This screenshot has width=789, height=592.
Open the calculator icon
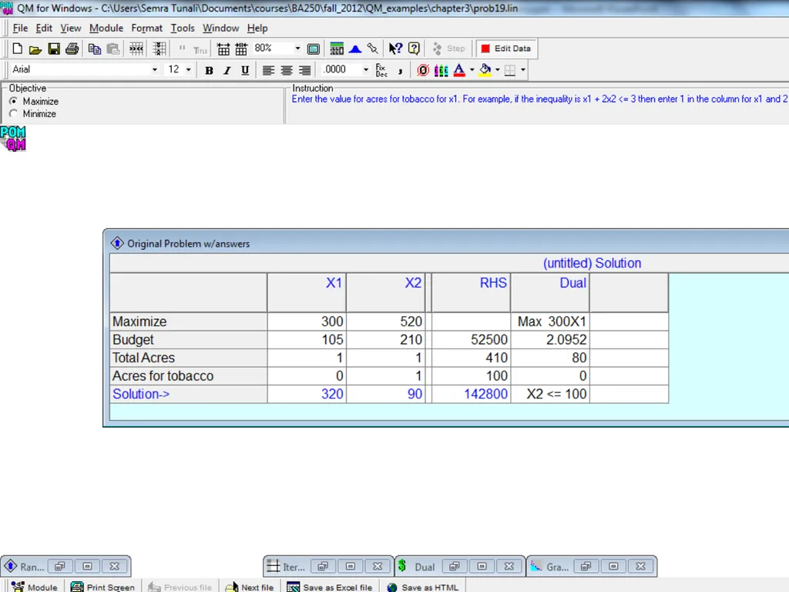337,49
